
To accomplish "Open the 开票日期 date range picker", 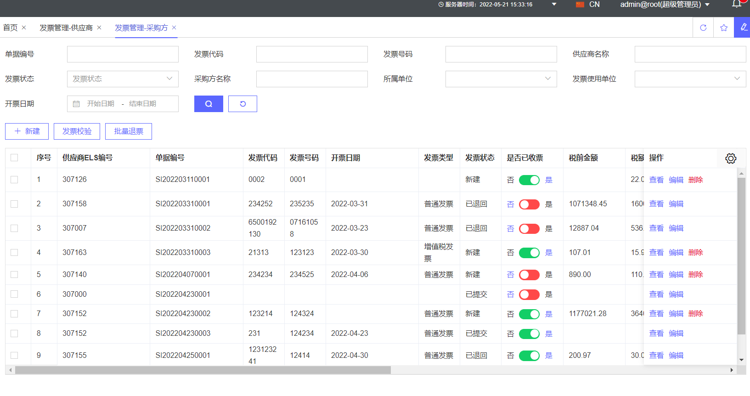I will coord(123,104).
